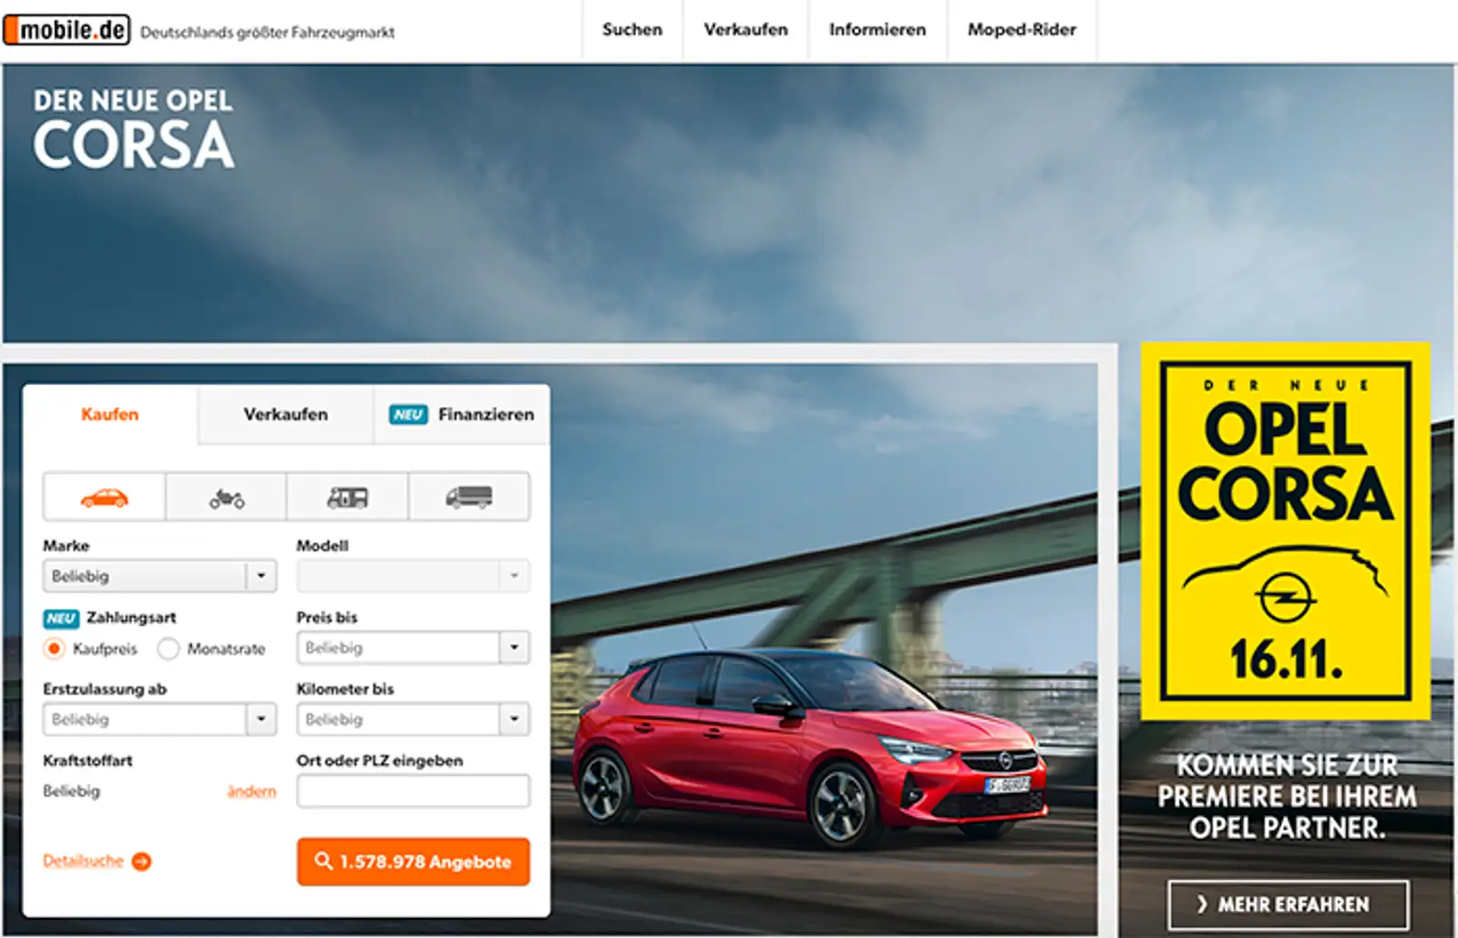Select the motorhome vehicle type icon
Image resolution: width=1458 pixels, height=938 pixels.
(x=347, y=497)
